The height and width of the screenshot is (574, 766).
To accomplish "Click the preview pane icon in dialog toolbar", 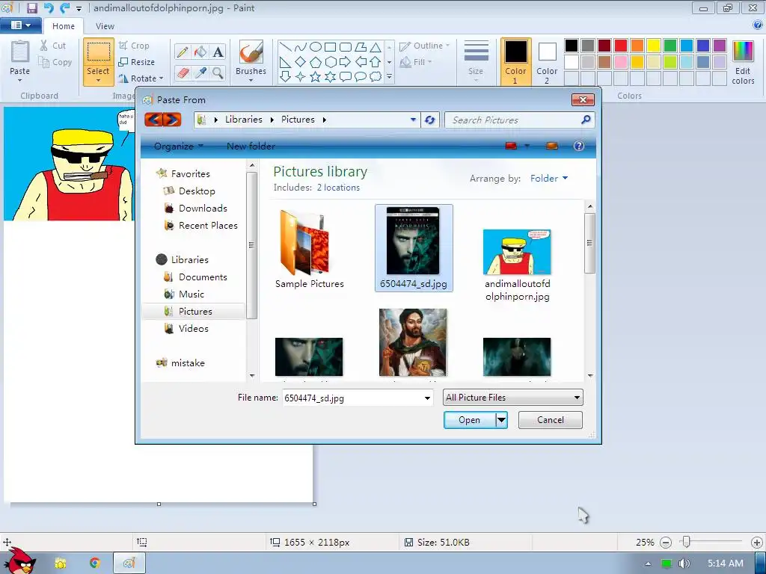I will [x=552, y=146].
